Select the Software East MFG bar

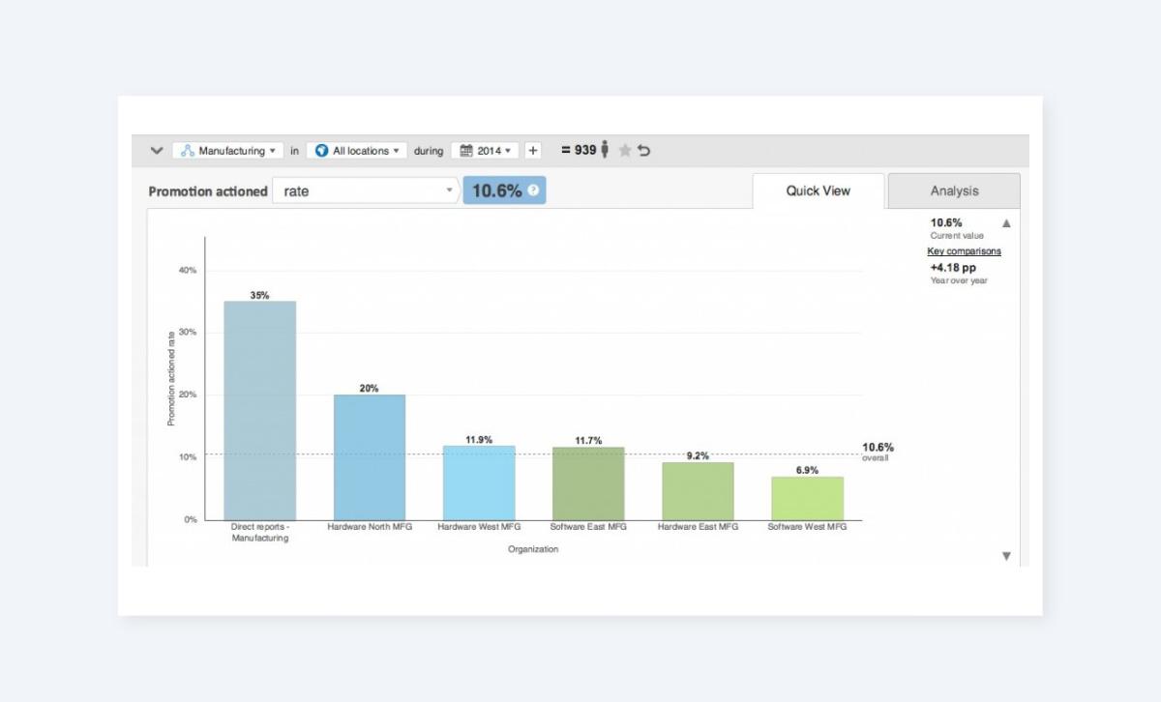pos(588,483)
